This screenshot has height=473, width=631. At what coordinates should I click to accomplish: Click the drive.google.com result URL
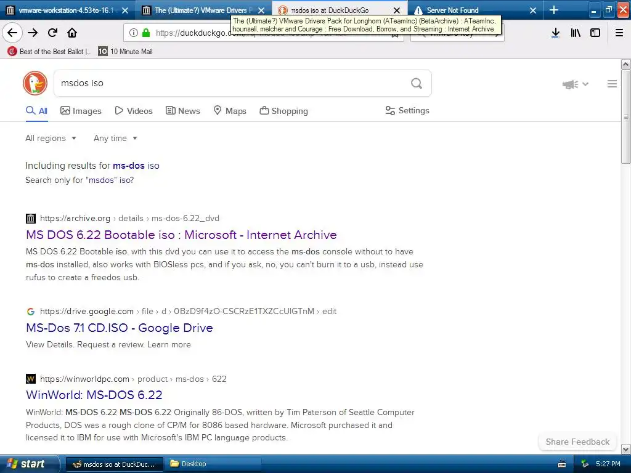[x=188, y=311]
